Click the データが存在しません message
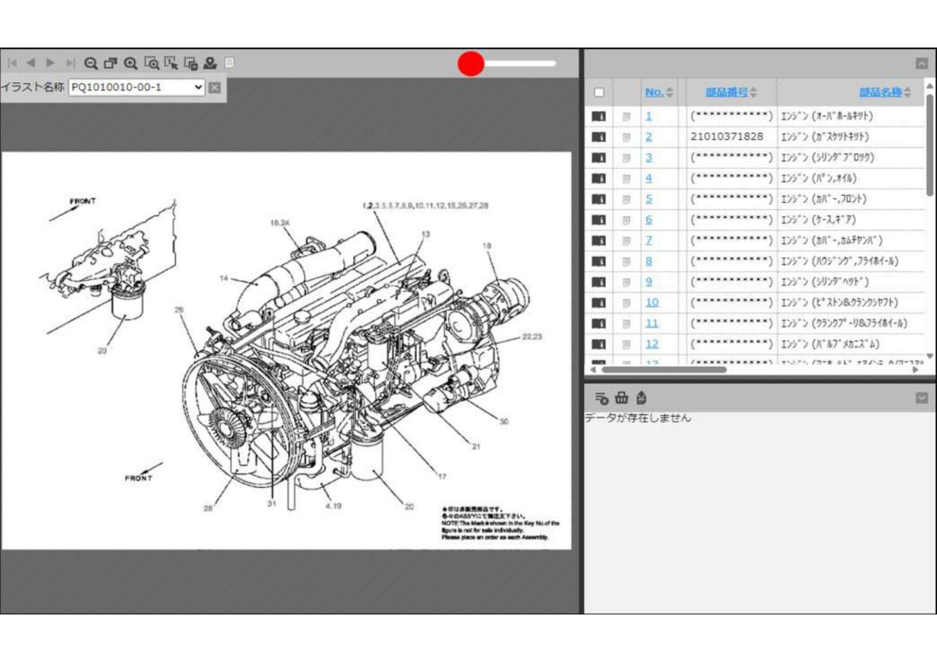The width and height of the screenshot is (937, 662). click(638, 418)
